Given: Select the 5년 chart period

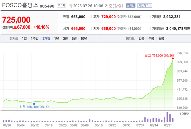Looking at the screenshot, I should (x=74, y=39).
